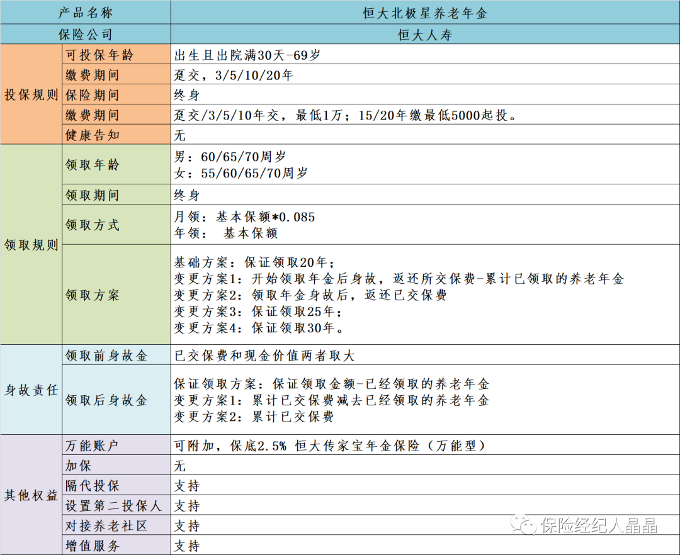Click the "产品名称" header cell
This screenshot has width=680, height=555.
click(86, 12)
